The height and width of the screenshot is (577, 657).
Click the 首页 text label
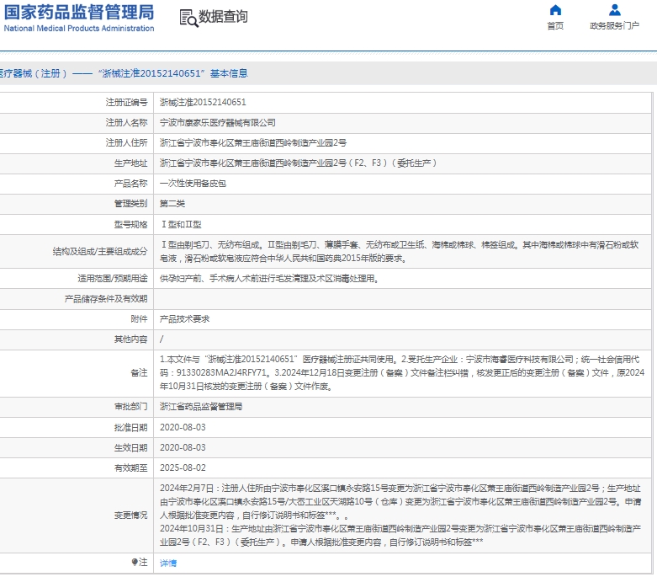[555, 26]
